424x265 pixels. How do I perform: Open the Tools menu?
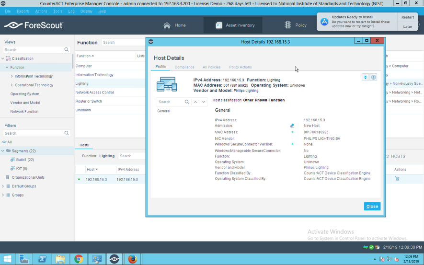coord(57,12)
